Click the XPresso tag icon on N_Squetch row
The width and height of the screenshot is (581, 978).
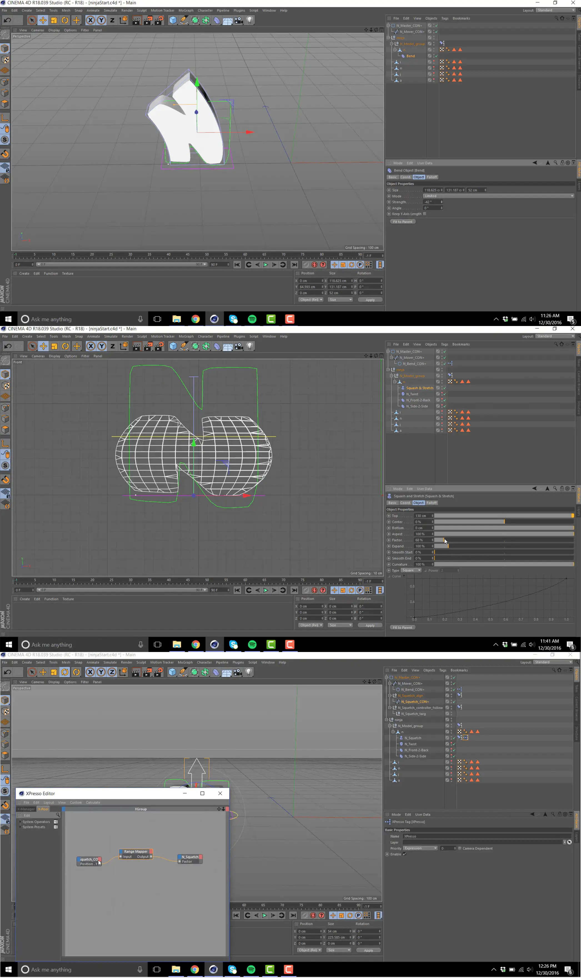465,738
